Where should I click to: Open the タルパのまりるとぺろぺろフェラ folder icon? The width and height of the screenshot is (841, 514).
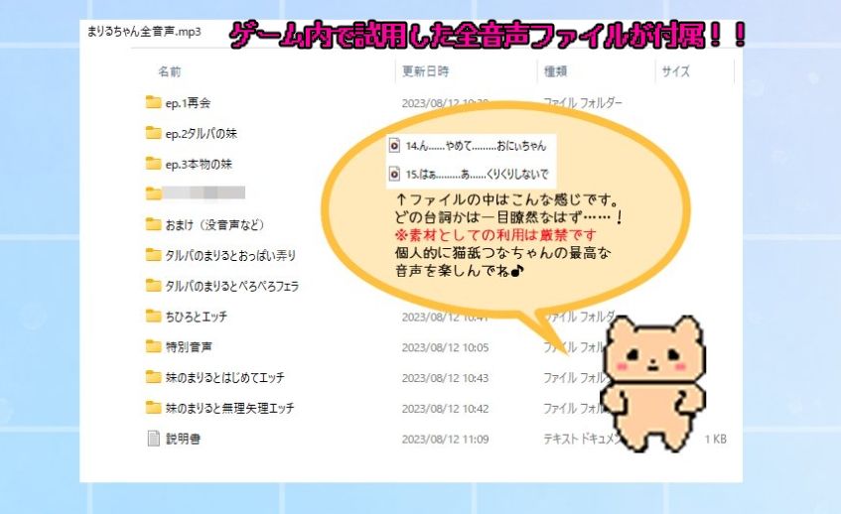(153, 286)
